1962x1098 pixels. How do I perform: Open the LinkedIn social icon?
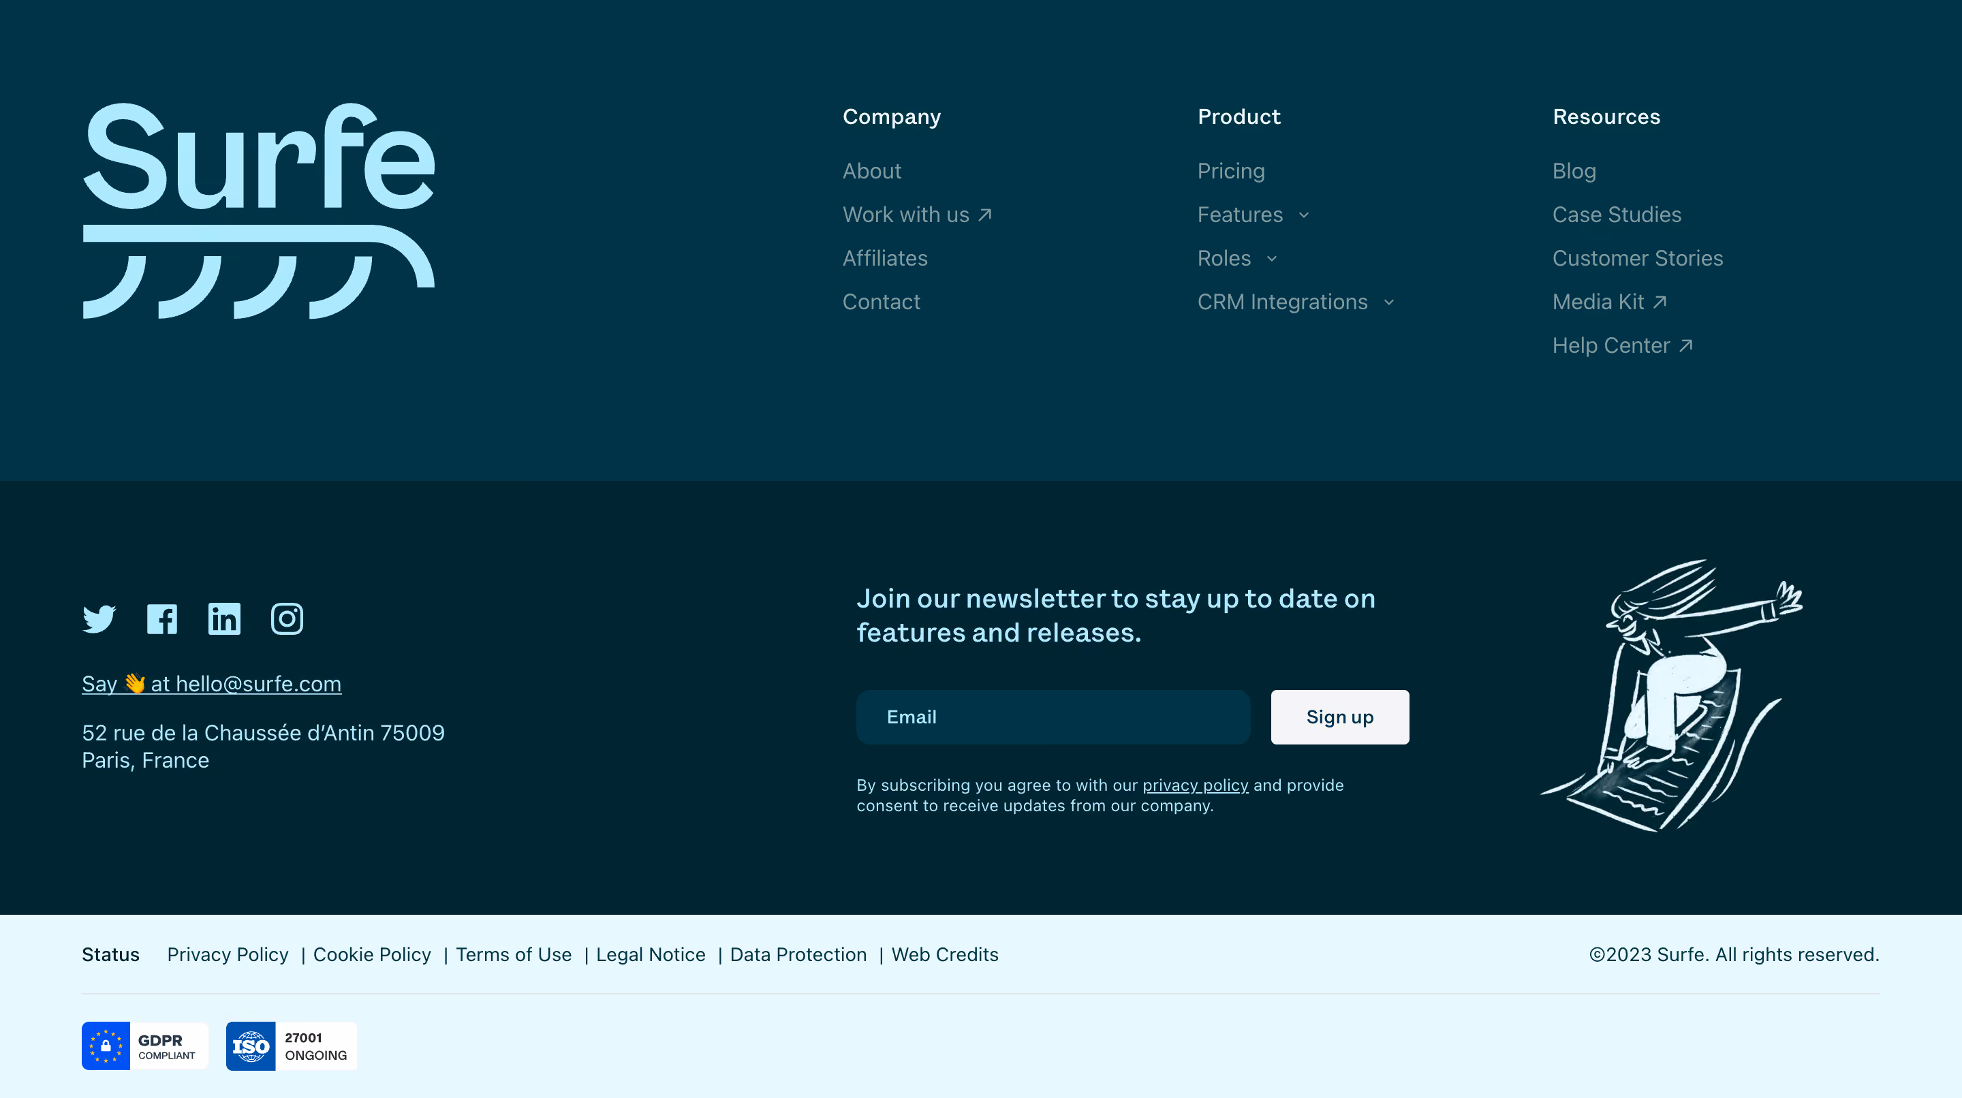[x=225, y=619]
